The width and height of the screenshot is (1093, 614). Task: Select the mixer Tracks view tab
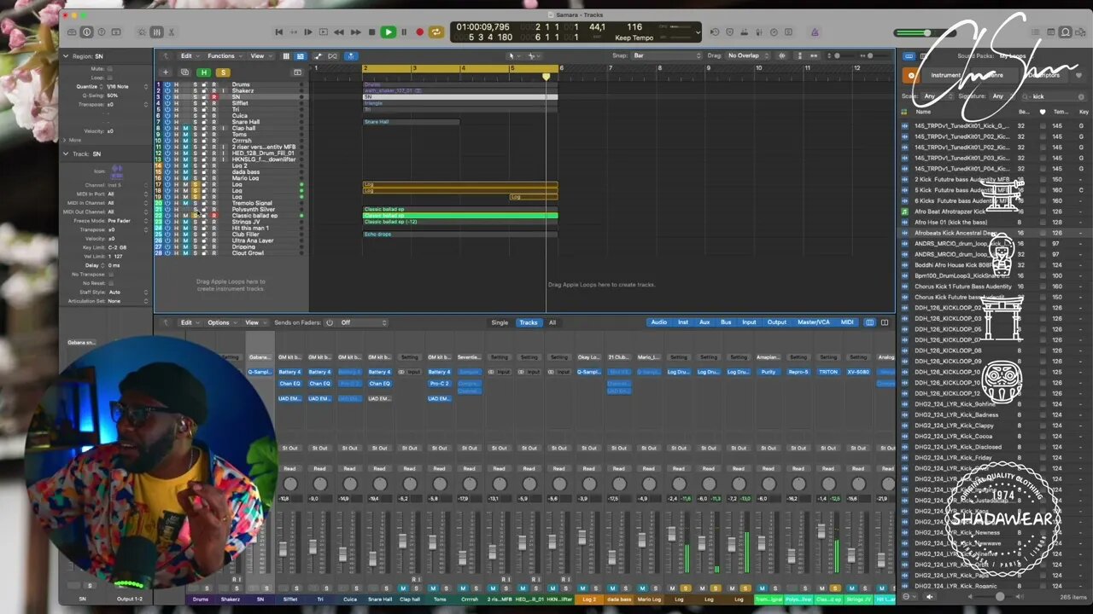point(529,322)
